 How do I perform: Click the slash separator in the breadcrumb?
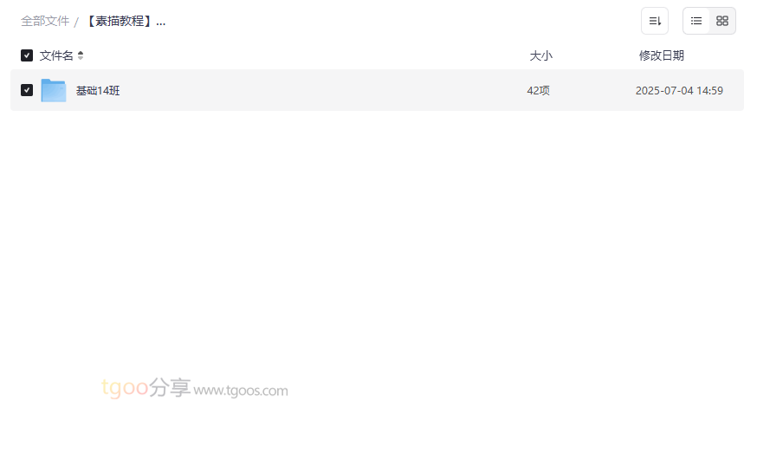(x=76, y=22)
